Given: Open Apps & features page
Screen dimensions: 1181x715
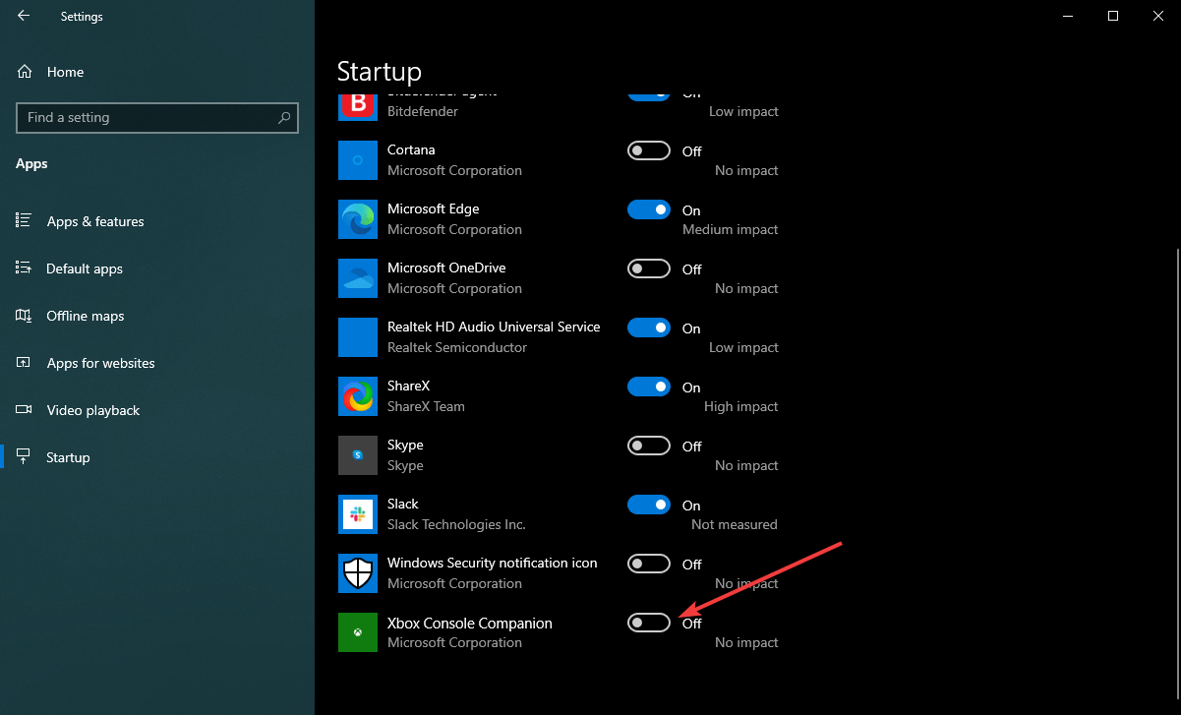Looking at the screenshot, I should click(x=157, y=221).
